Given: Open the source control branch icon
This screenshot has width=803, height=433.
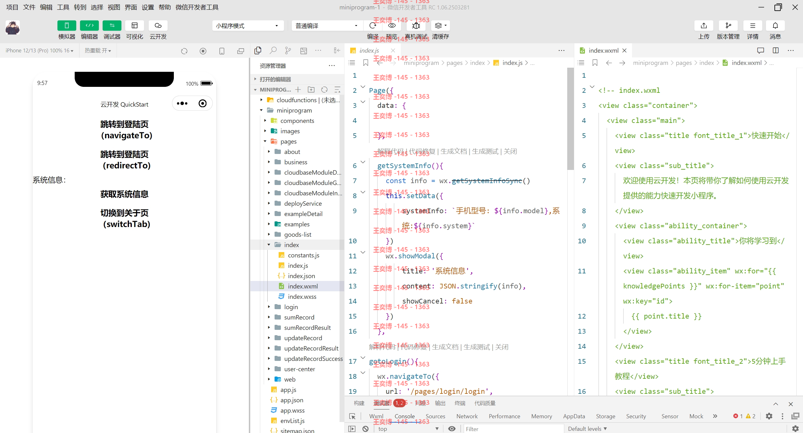Looking at the screenshot, I should coord(288,50).
